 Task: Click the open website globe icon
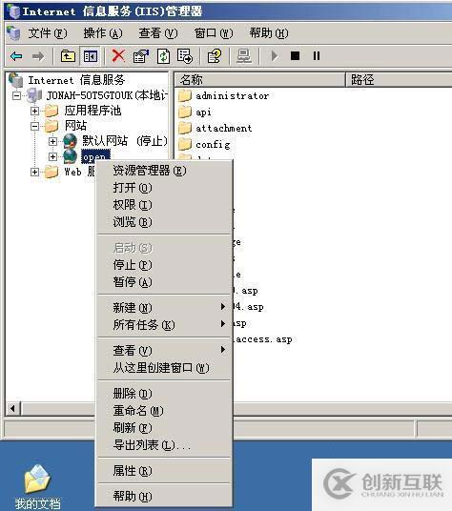(70, 156)
